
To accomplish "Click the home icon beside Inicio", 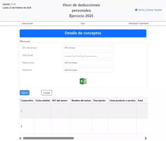I will point(136,10).
